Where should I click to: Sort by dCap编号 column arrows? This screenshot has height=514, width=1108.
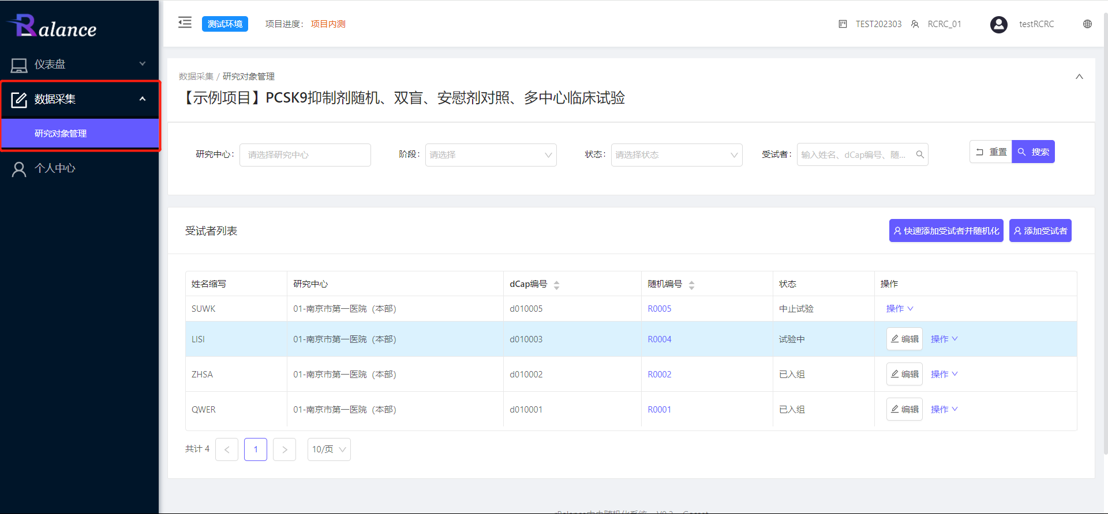point(556,285)
